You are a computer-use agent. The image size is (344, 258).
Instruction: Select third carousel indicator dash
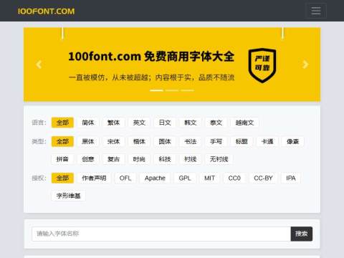187,90
